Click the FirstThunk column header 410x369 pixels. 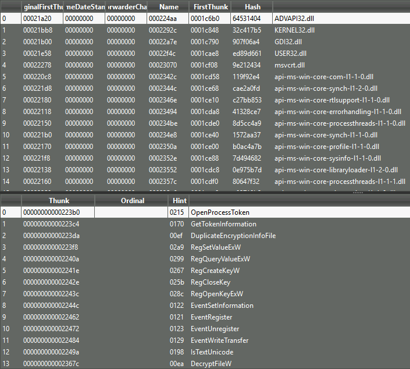pyautogui.click(x=209, y=6)
